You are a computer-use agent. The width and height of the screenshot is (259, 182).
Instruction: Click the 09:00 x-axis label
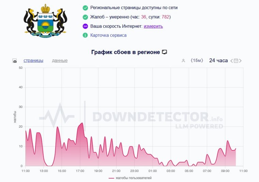coord(225,171)
